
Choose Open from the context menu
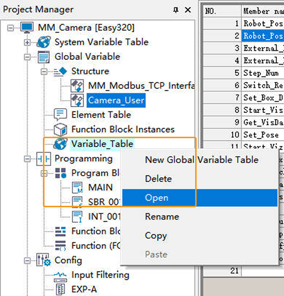click(x=157, y=198)
